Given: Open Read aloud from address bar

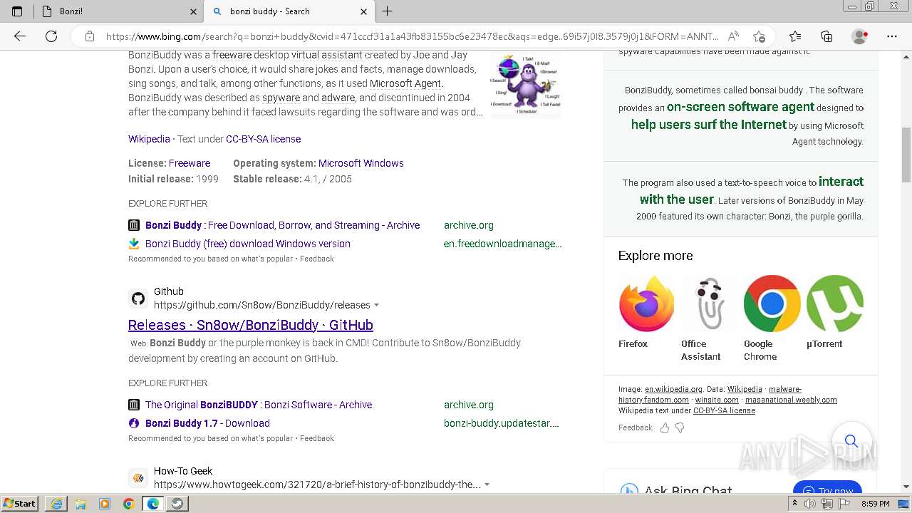Looking at the screenshot, I should 733,36.
